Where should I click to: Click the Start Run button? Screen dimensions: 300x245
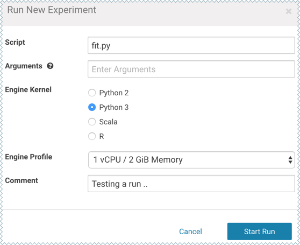click(260, 232)
